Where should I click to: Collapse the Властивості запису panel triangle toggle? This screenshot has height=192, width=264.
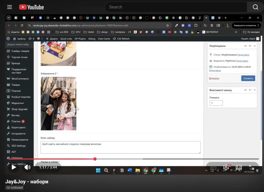coord(255,90)
